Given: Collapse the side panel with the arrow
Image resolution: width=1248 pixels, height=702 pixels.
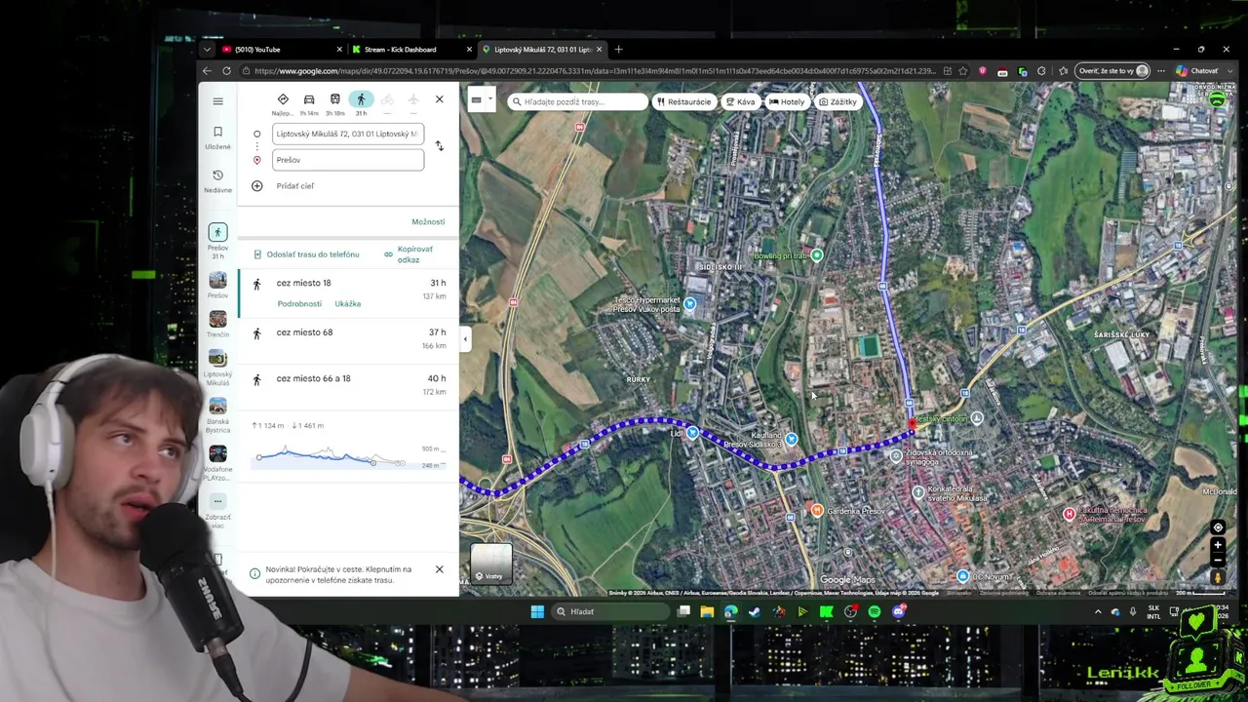Looking at the screenshot, I should (465, 339).
